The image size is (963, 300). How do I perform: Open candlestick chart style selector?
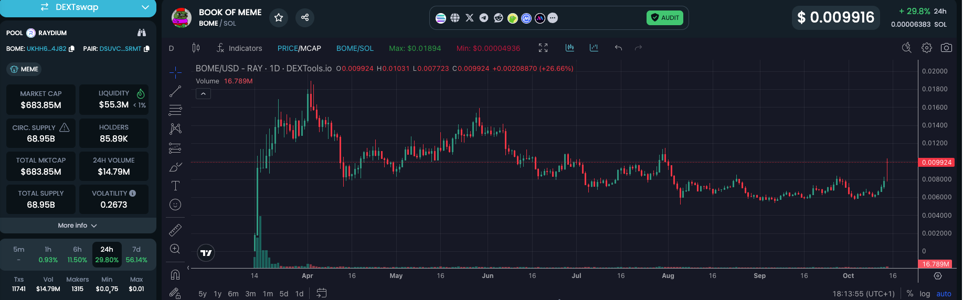(x=196, y=48)
